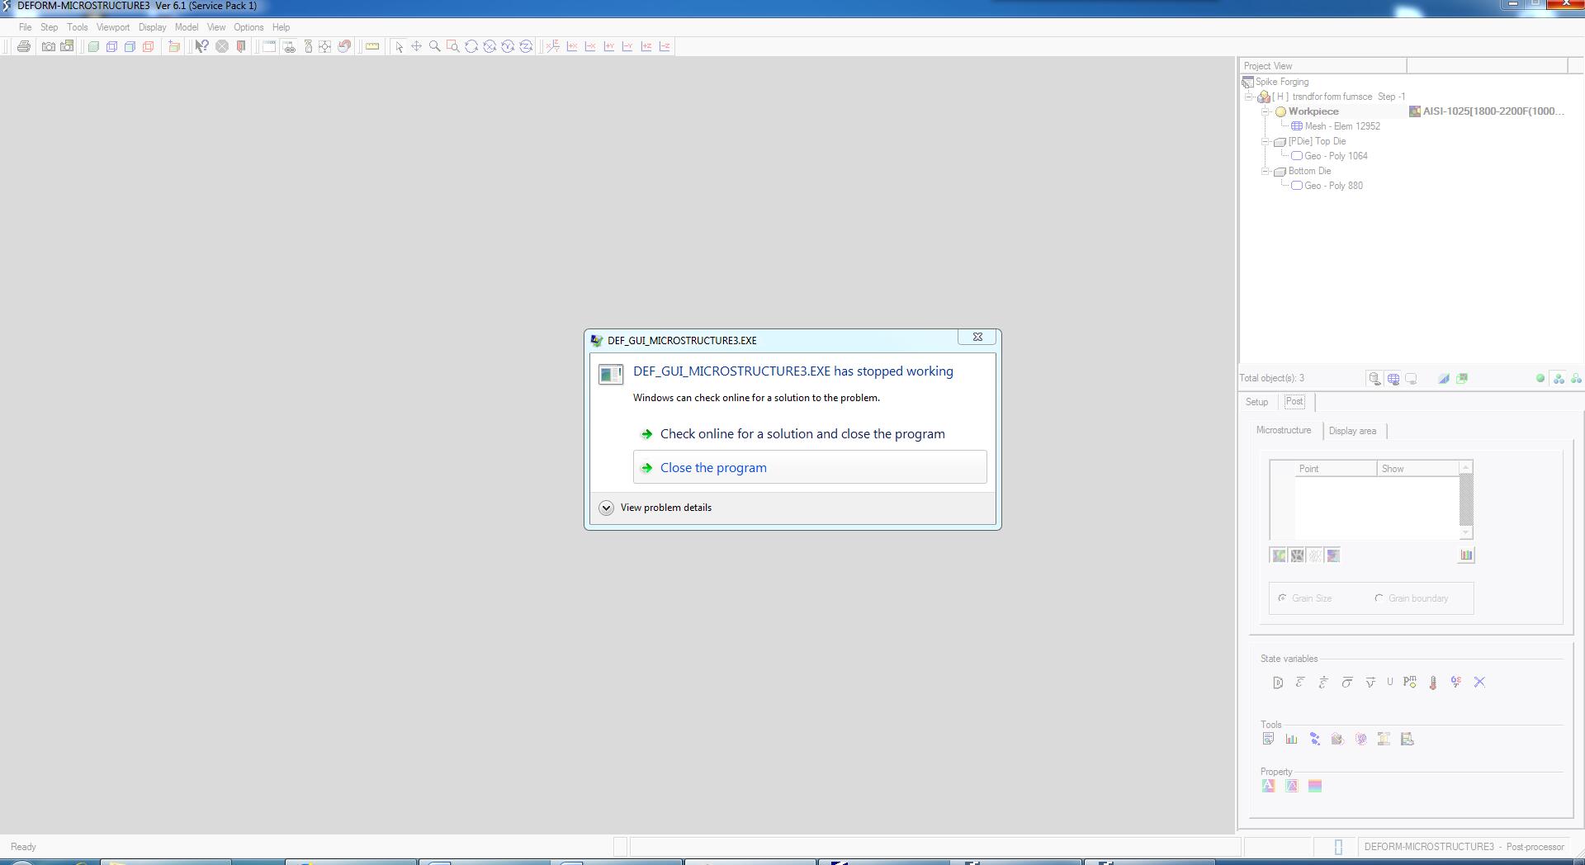Open the Display menu
The image size is (1585, 865).
153,27
